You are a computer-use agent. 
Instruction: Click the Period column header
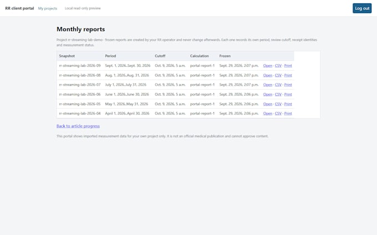[110, 56]
